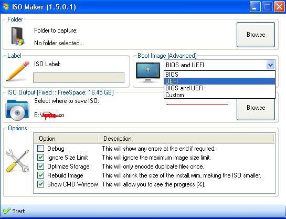The width and height of the screenshot is (286, 219).
Task: Click 'only encode duplicate files once' description
Action: (153, 166)
